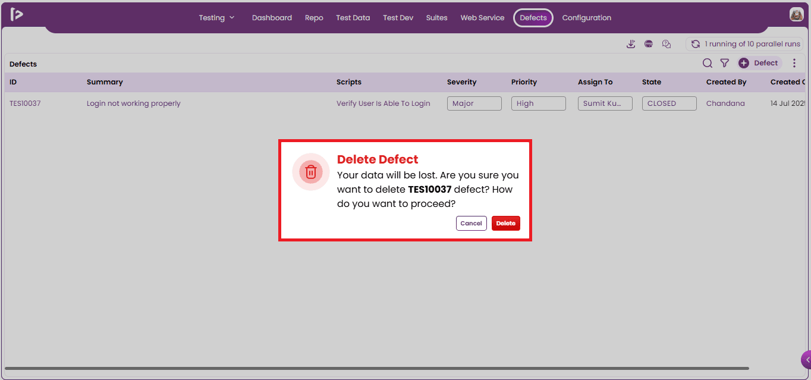Click the Priority column header
This screenshot has height=380, width=811.
524,82
